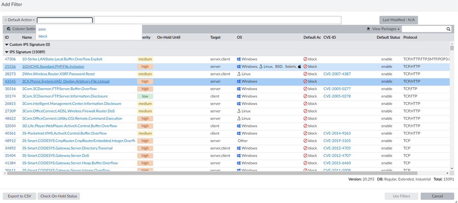Collapse the IPS Signature (15089) group
458x203 pixels.
[7, 52]
